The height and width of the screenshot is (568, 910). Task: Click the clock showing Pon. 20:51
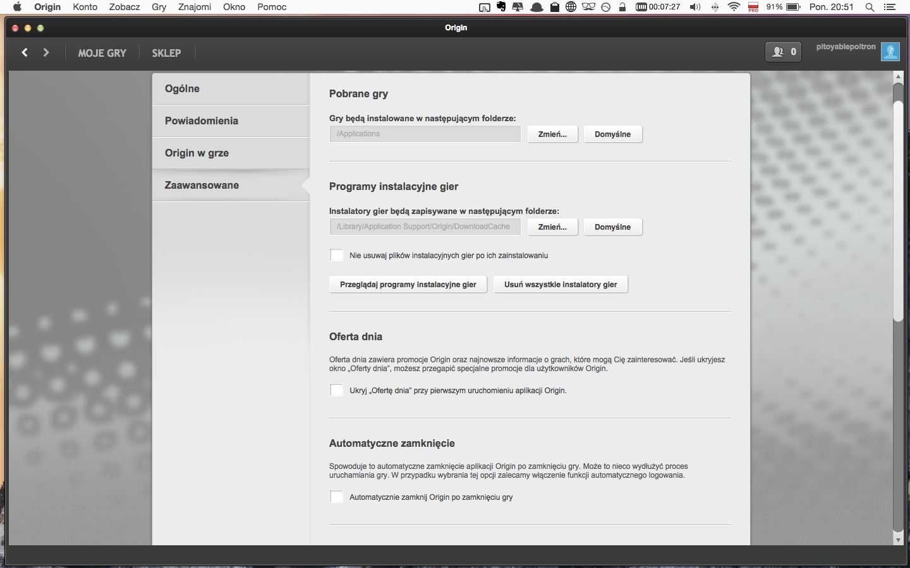[x=831, y=7]
